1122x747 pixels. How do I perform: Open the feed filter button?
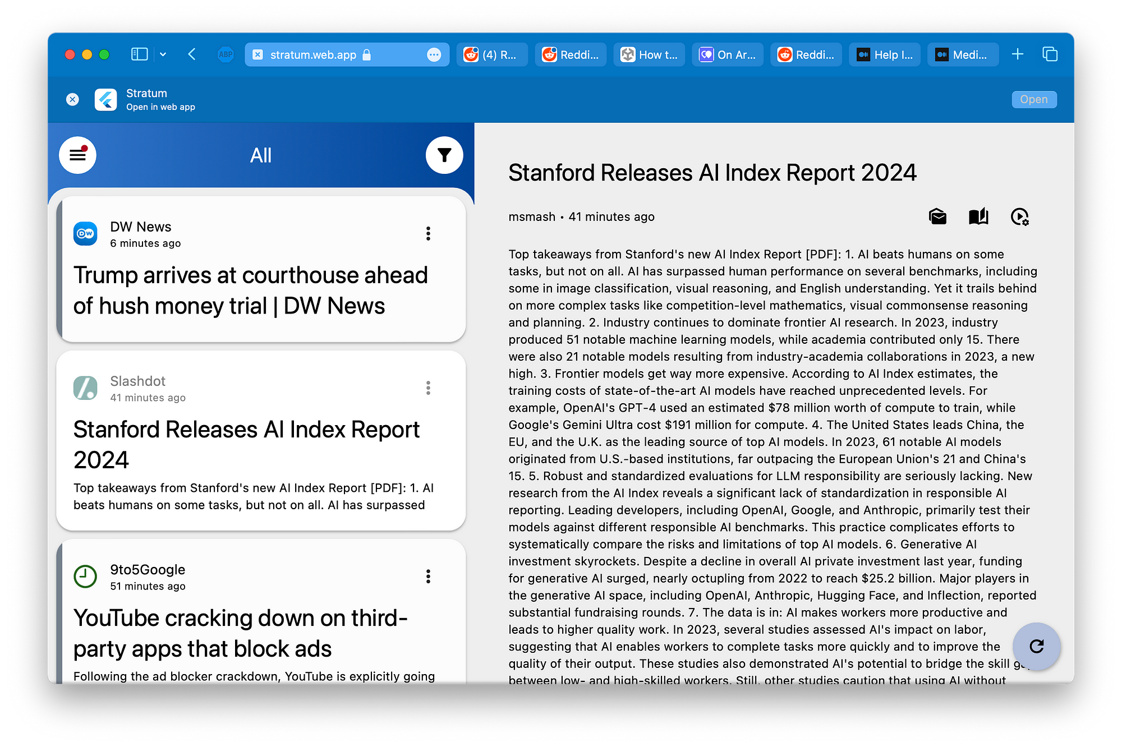[x=444, y=155]
